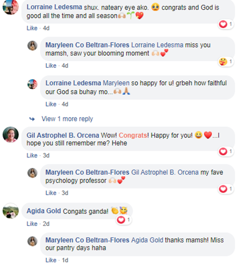Screen dimensions: 250x264
Task: Open Agida Gold's profile picture
Action: tap(11, 211)
